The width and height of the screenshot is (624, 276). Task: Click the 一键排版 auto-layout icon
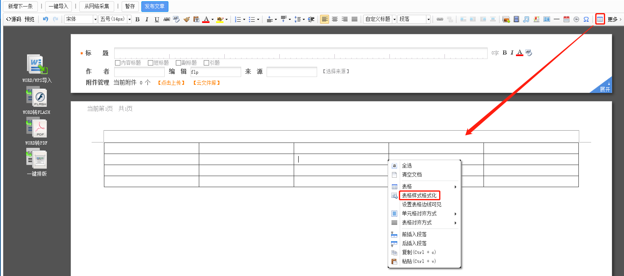tap(37, 160)
